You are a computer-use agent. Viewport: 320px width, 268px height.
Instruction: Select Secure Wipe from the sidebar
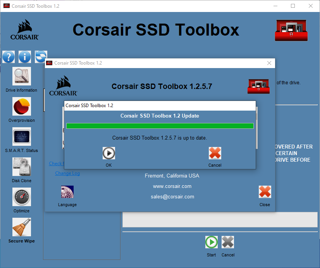click(x=21, y=229)
